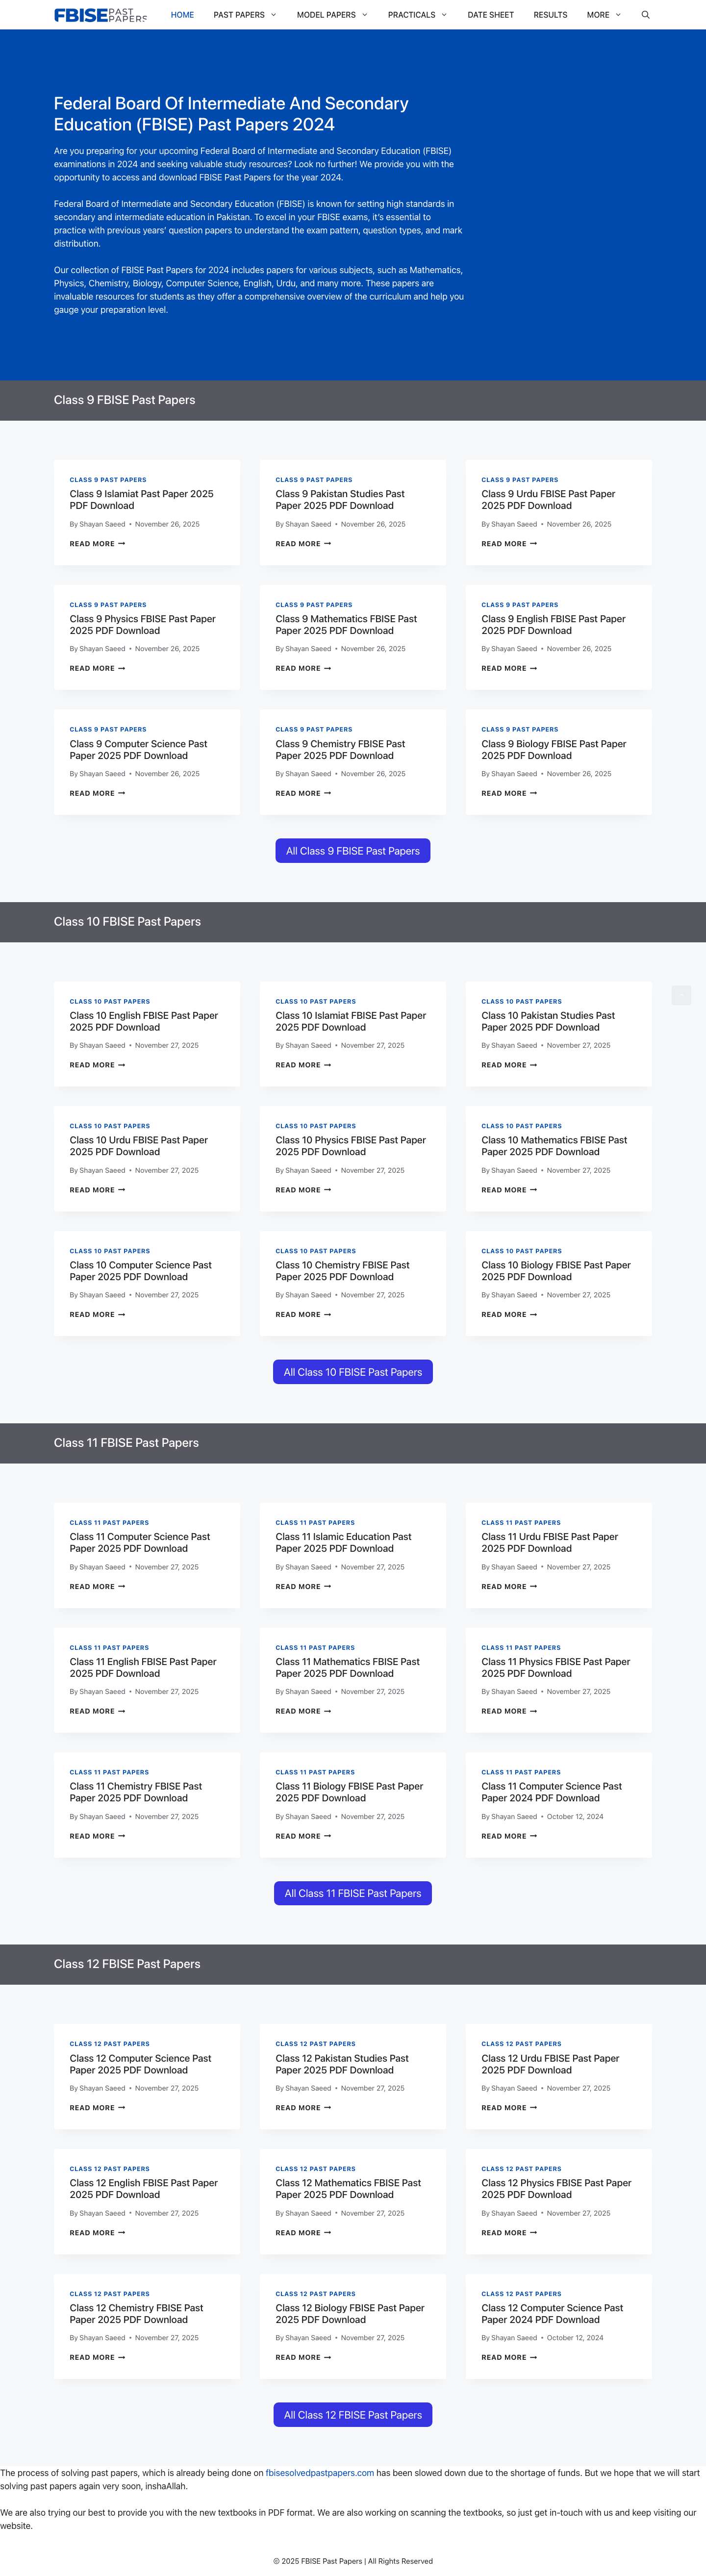
Task: Open Class 10 Biology FBISE Past Paper title
Action: pos(556,1271)
